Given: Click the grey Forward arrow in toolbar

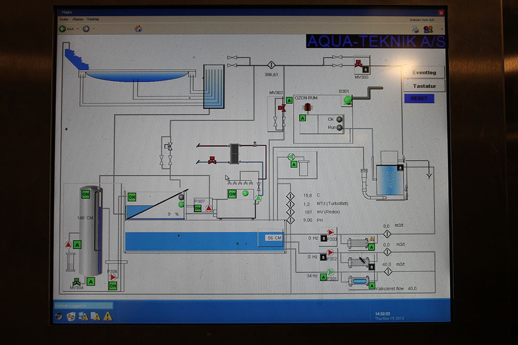Looking at the screenshot, I should click(x=86, y=29).
